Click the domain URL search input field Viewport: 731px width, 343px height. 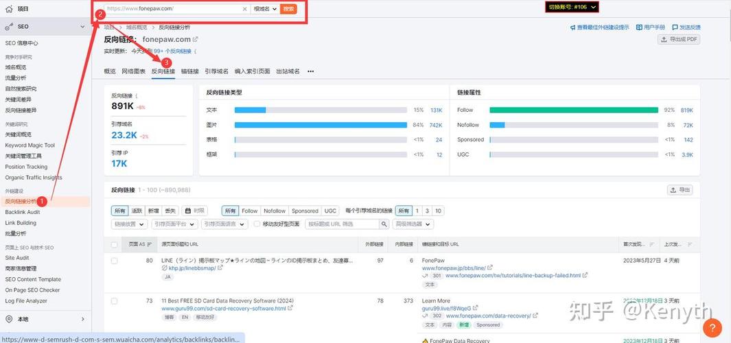click(172, 9)
